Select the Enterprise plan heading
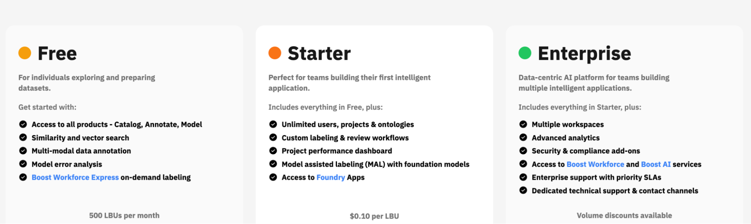Image resolution: width=751 pixels, height=224 pixels. pos(585,53)
